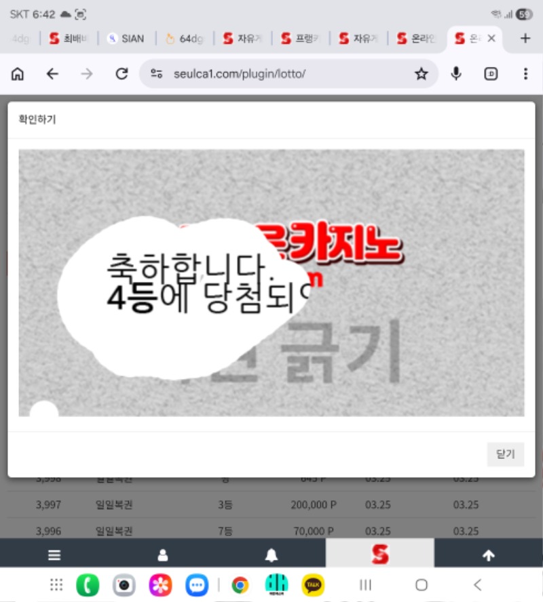543x602 pixels.
Task: Open the site hamburger menu
Action: [x=54, y=555]
